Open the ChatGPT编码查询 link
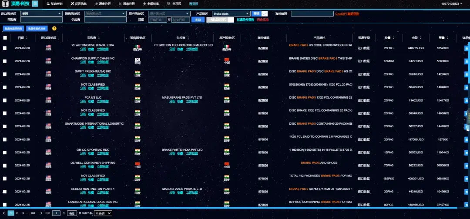Viewport: 470px width, 219px height. tap(347, 14)
